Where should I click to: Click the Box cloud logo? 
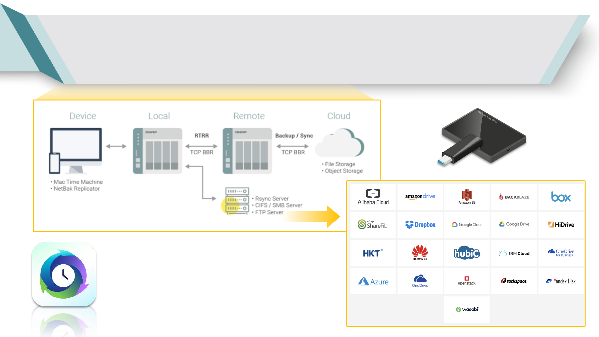tap(561, 197)
